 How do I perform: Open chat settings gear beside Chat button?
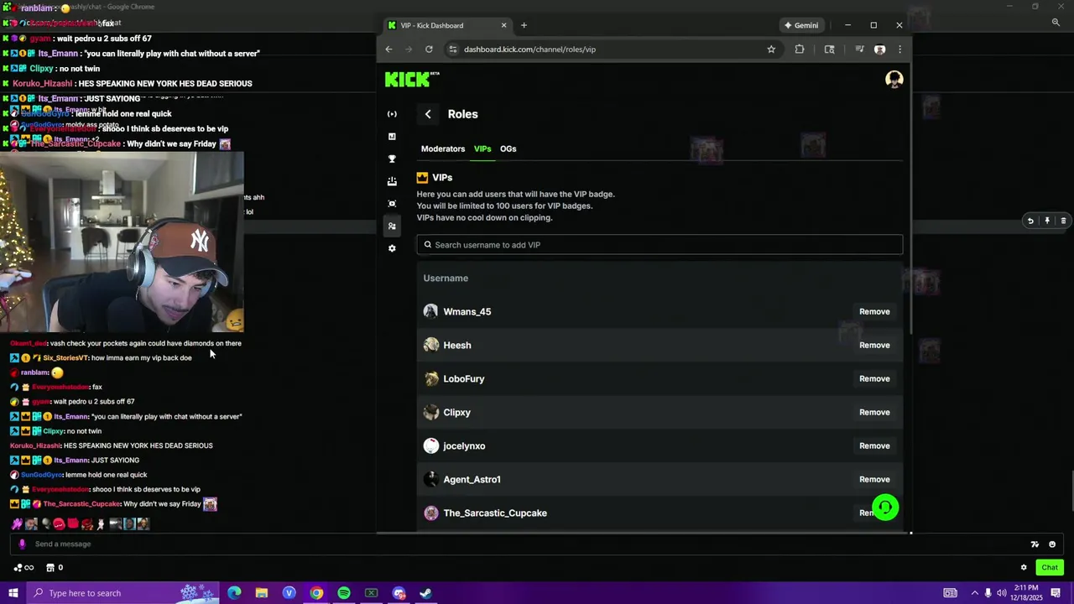[x=1024, y=568]
